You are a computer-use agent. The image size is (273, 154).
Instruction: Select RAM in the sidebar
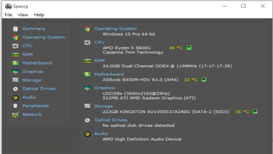pyautogui.click(x=28, y=54)
